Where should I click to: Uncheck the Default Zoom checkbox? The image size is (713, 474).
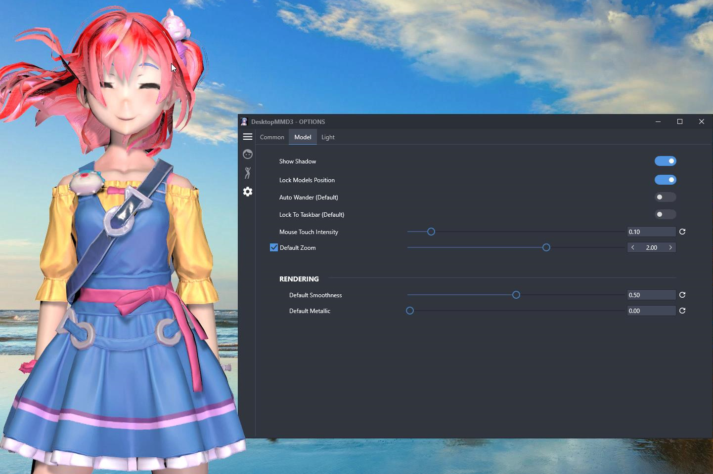(x=274, y=247)
